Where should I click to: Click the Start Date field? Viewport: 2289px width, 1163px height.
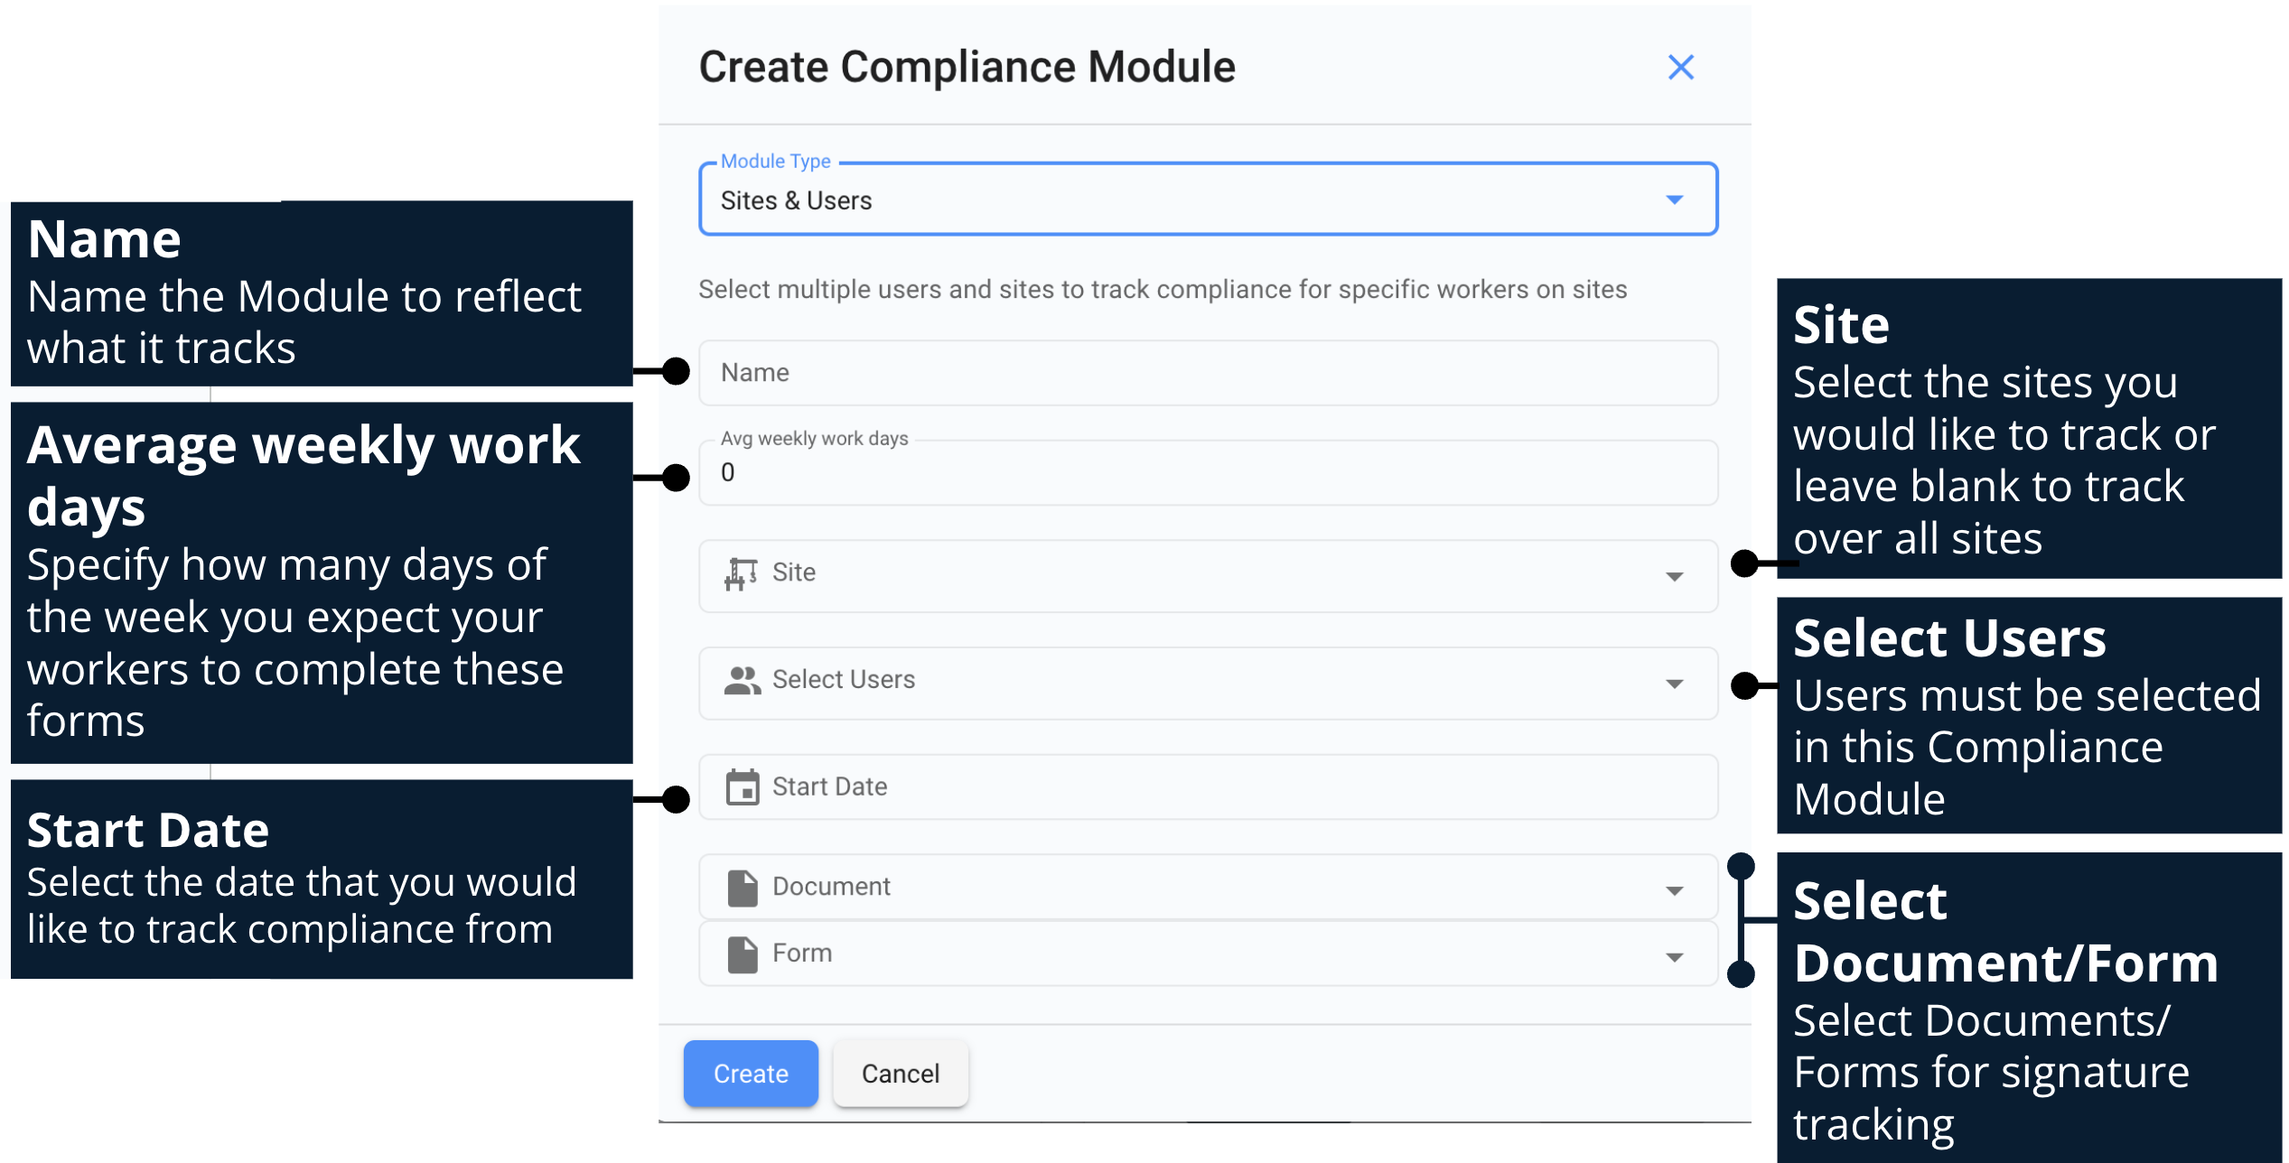pyautogui.click(x=1207, y=787)
